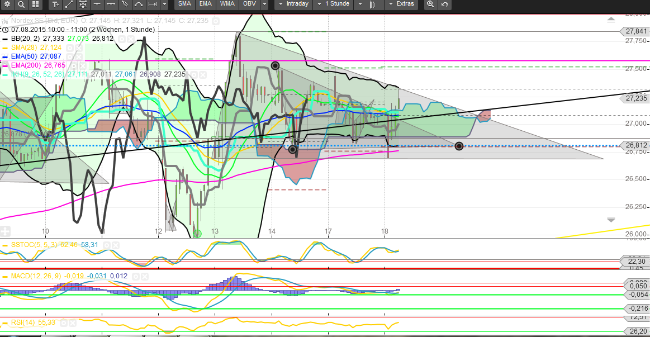Click the scale down arrow on price axis
Screen dimensions: 650x337
[x=611, y=219]
